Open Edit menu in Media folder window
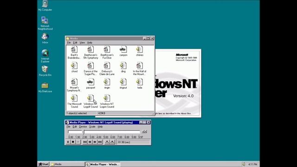 [75, 43]
